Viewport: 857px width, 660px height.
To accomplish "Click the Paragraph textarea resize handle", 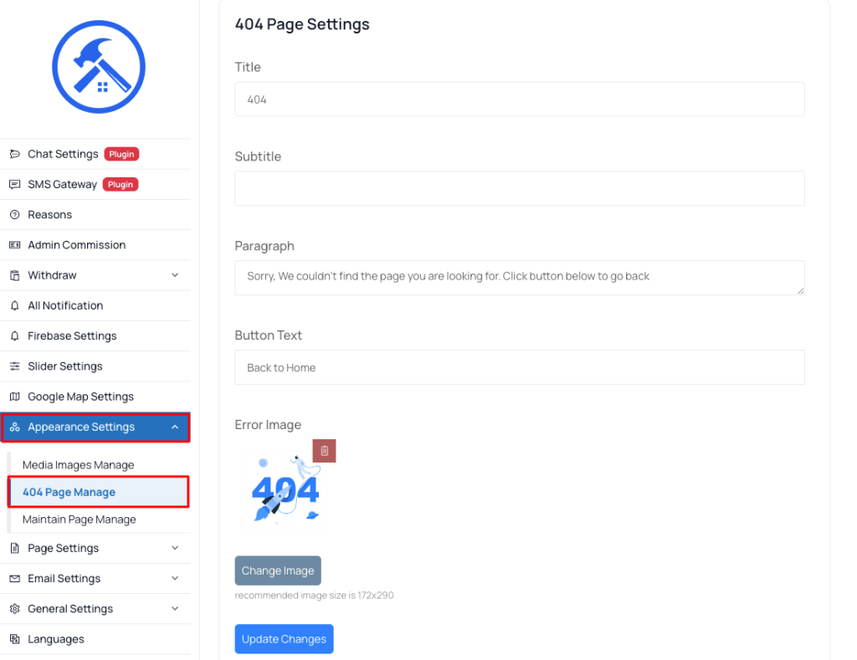I will 800,291.
